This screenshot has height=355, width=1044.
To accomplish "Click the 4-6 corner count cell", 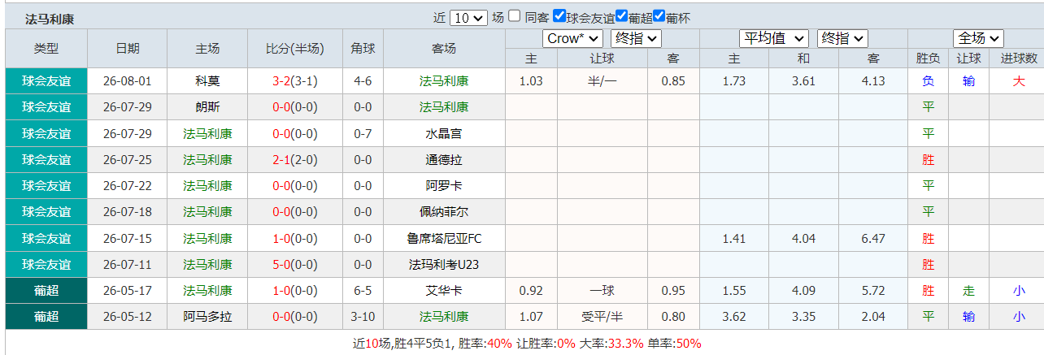I will 363,80.
